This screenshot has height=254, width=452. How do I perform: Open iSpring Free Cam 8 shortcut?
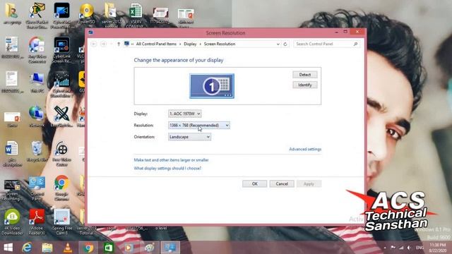[61, 222]
